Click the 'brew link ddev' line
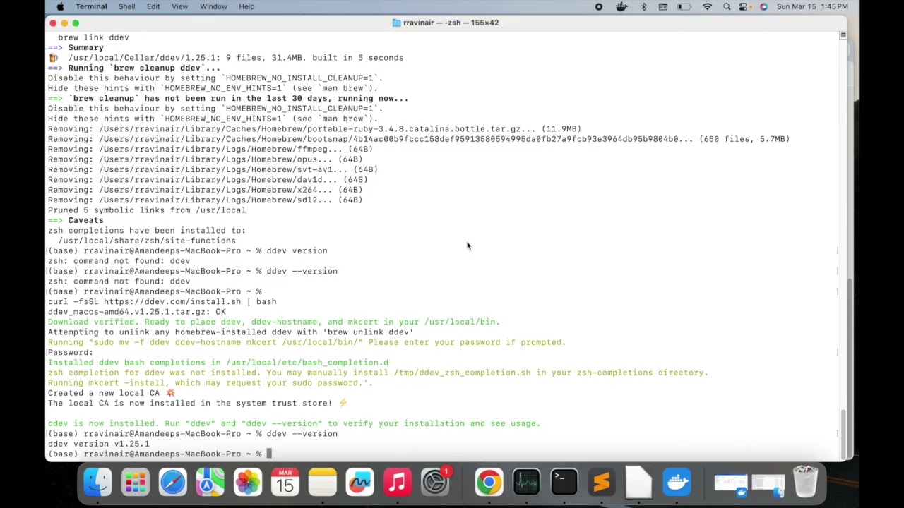The width and height of the screenshot is (904, 508). click(93, 37)
